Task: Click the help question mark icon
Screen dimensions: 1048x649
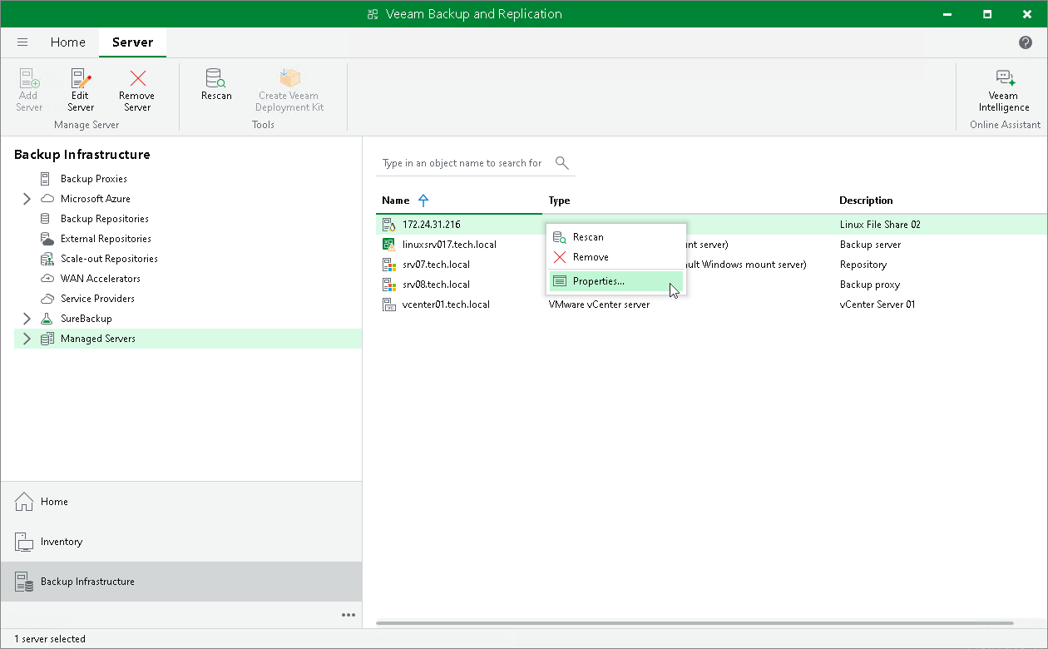Action: [x=1026, y=42]
